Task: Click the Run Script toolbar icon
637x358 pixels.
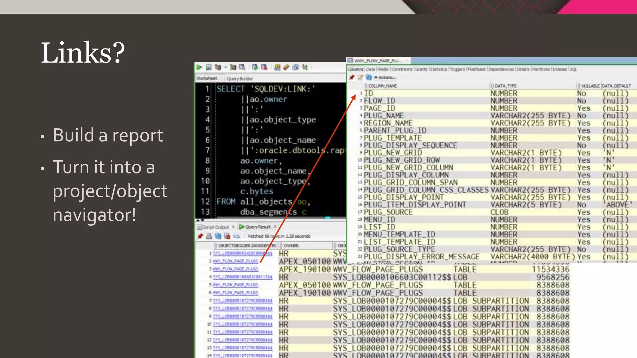Action: 209,67
